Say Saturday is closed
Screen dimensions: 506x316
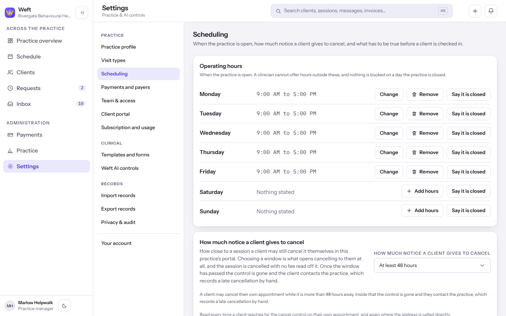(x=468, y=191)
